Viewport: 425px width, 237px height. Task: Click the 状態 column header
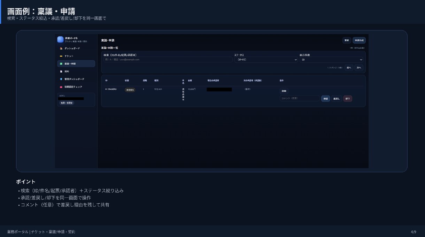pyautogui.click(x=127, y=81)
